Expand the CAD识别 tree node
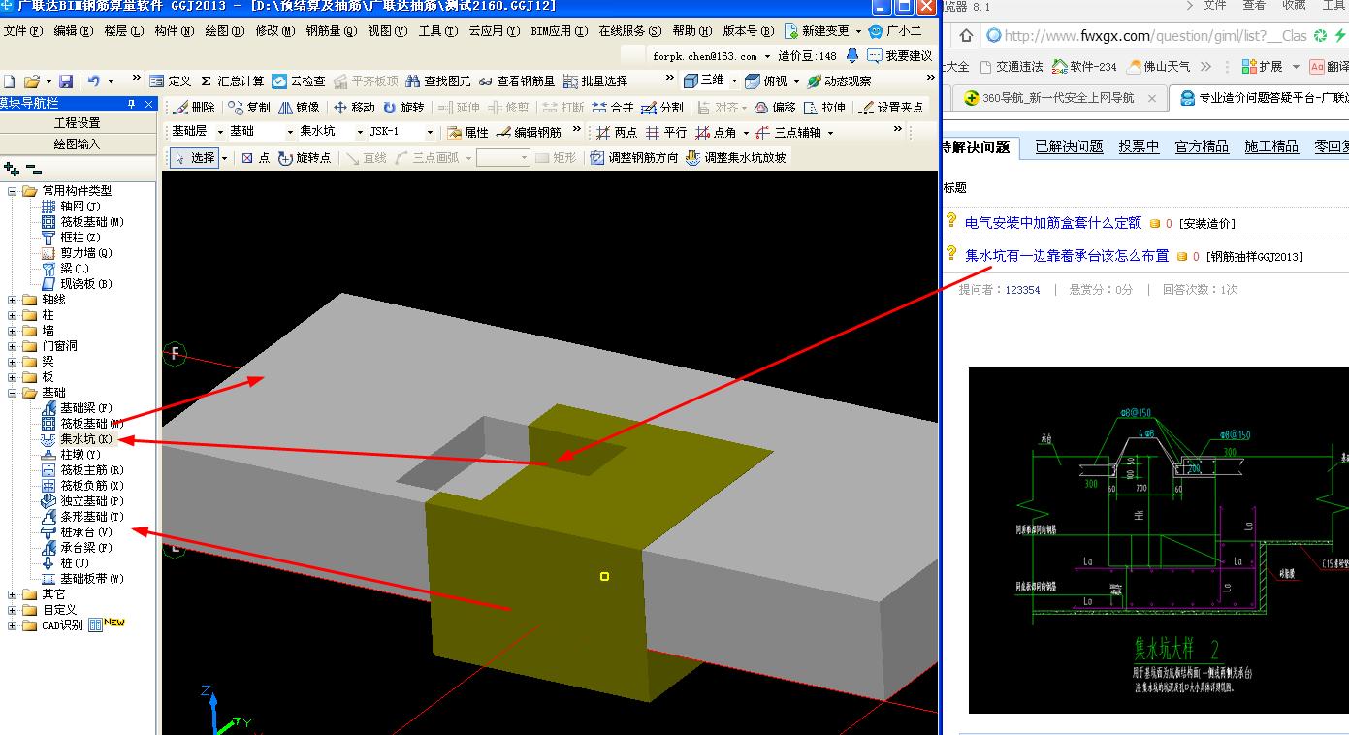Image resolution: width=1349 pixels, height=735 pixels. pos(14,625)
